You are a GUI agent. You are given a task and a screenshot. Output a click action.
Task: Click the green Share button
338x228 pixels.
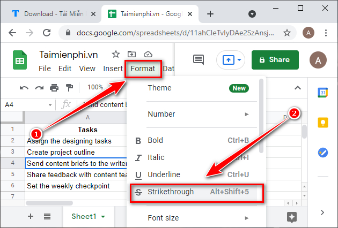click(275, 60)
